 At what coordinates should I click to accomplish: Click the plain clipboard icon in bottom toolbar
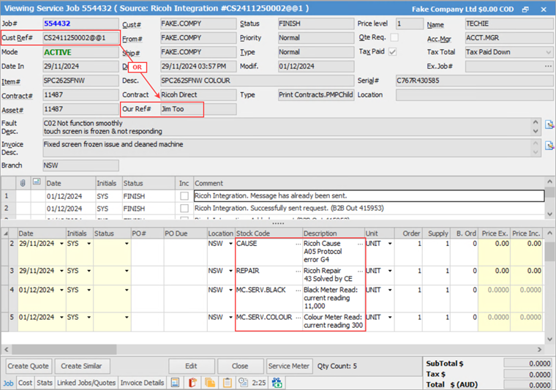226,382
